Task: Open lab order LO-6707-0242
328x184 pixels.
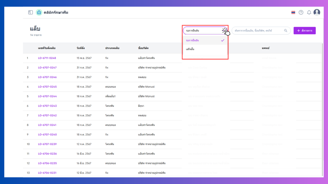Action: 47,115
